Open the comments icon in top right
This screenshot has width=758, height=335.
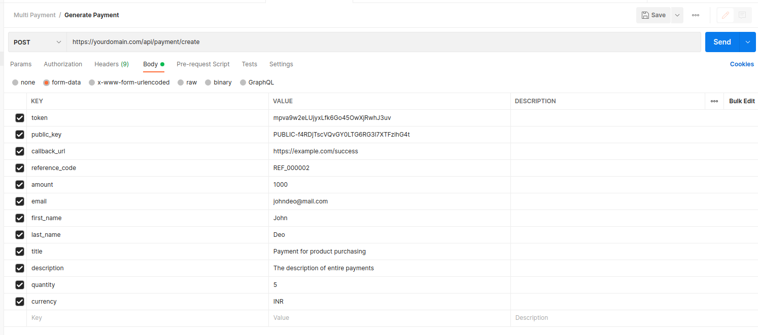pyautogui.click(x=742, y=15)
